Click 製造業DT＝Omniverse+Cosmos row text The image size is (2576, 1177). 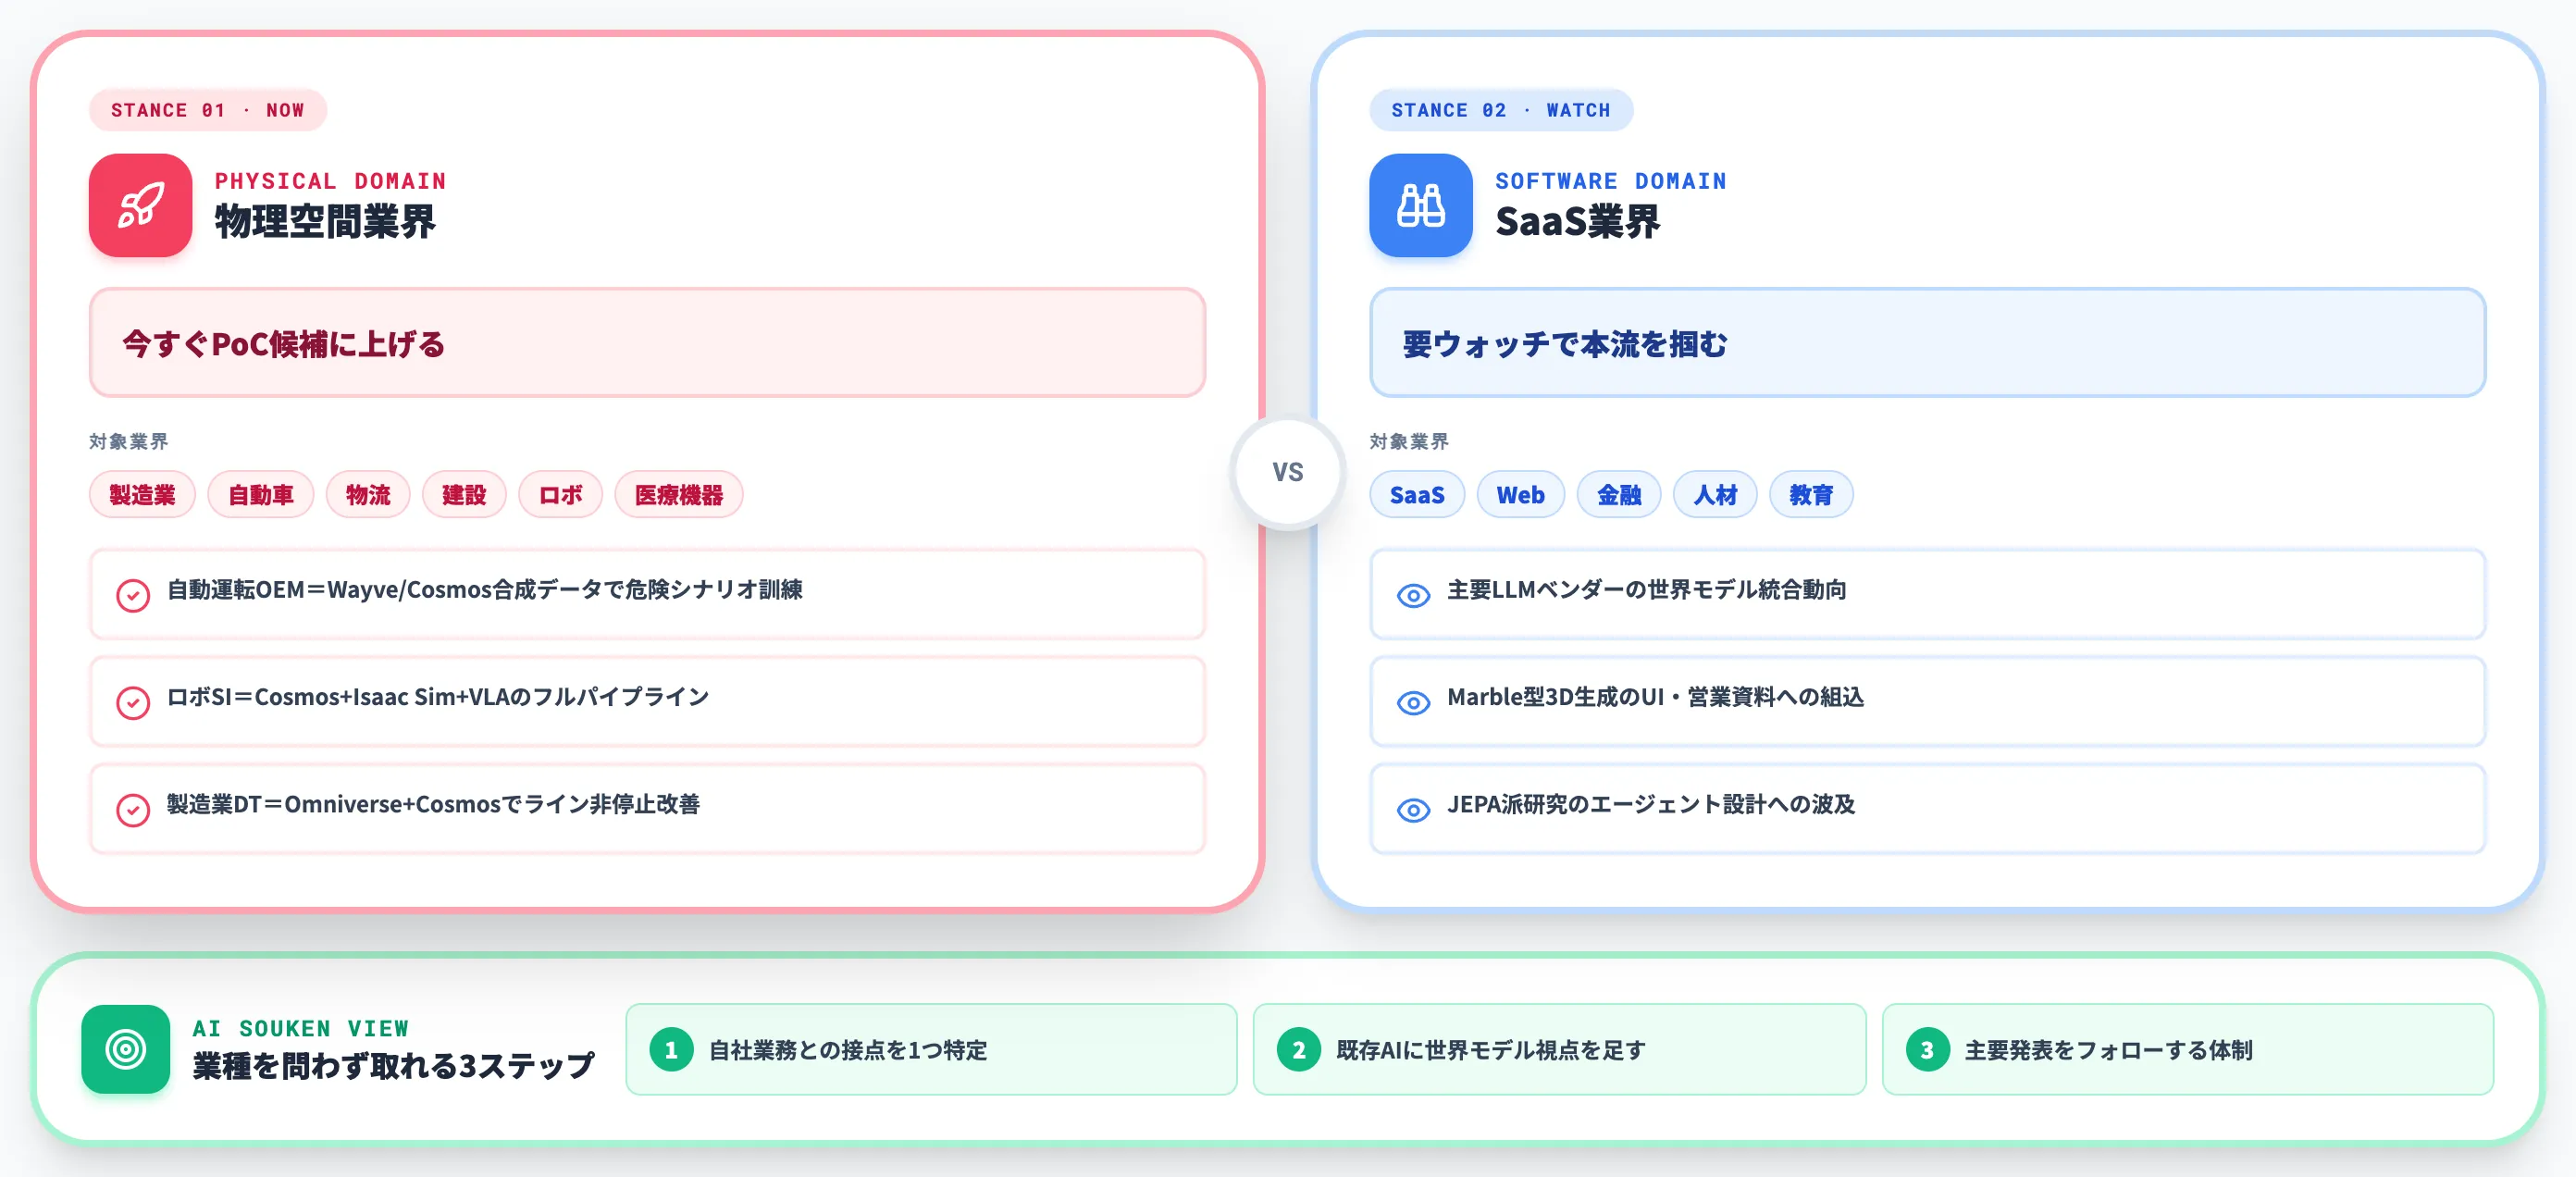point(433,804)
